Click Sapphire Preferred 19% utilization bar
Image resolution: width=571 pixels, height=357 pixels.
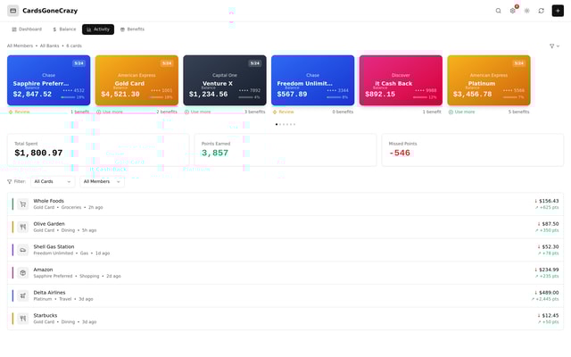click(68, 97)
